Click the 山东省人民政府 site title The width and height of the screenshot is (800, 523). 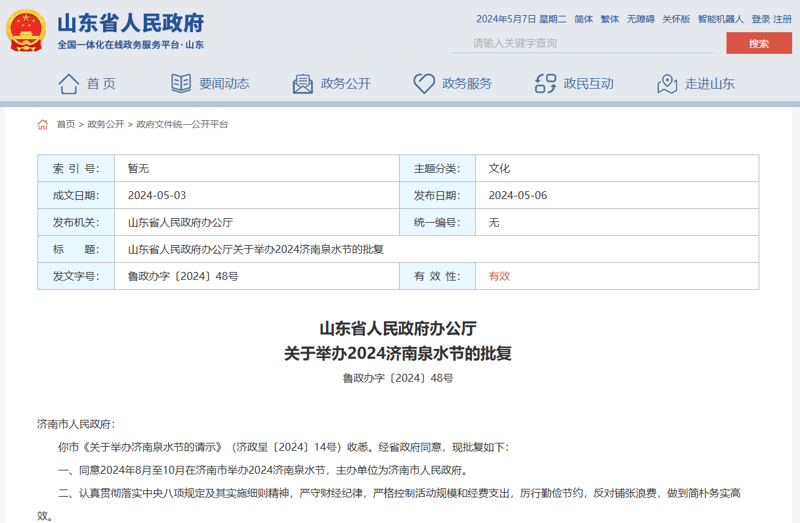(x=131, y=24)
